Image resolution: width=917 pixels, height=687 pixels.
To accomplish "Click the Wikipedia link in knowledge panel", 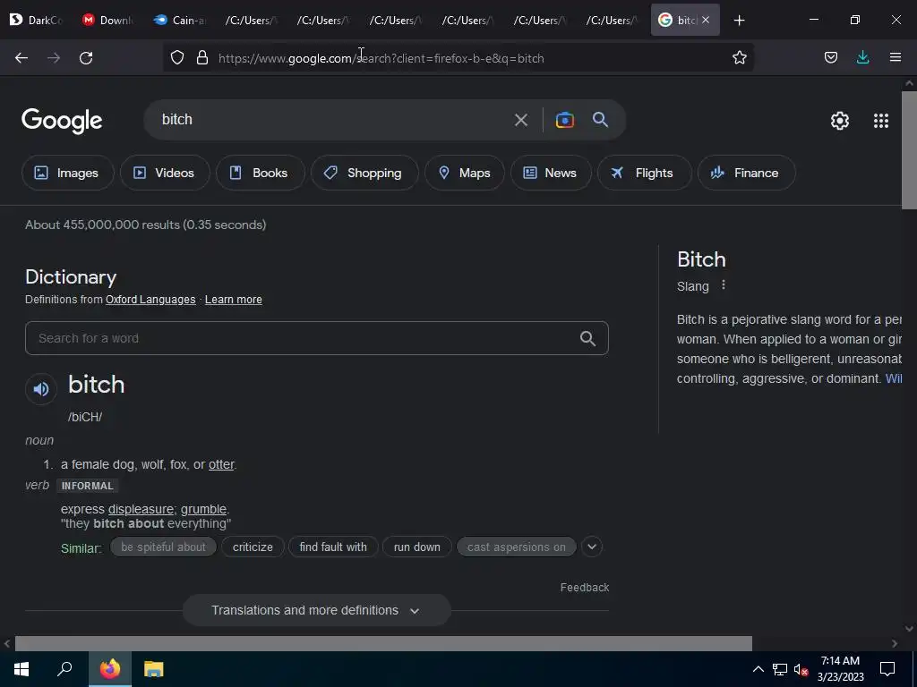I will pos(893,378).
